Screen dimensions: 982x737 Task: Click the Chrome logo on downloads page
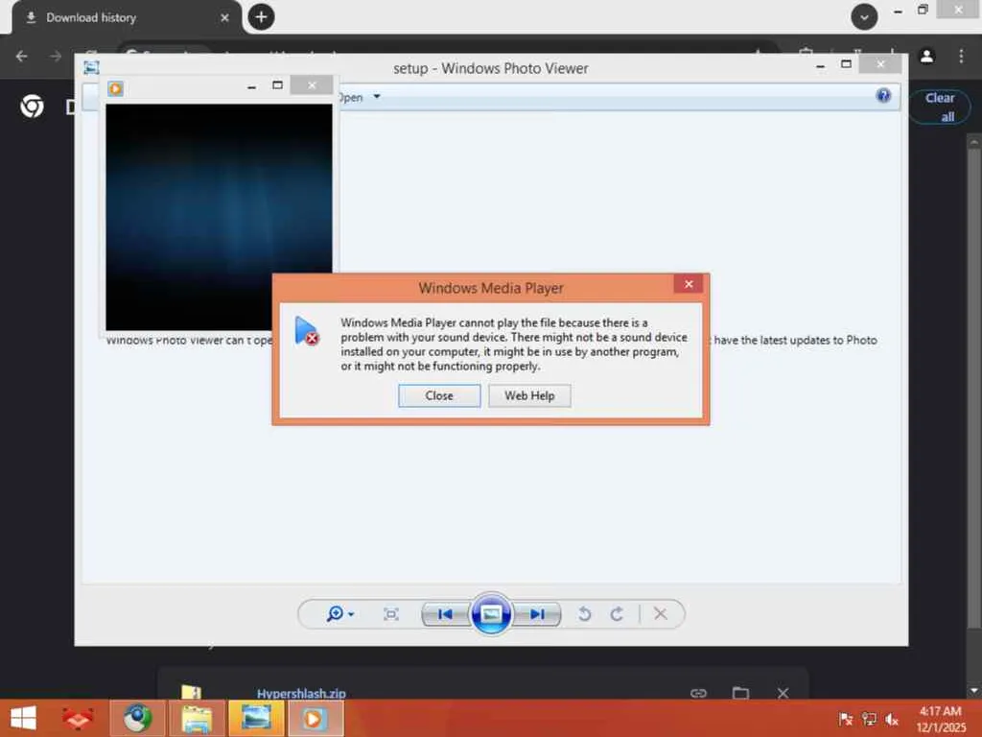point(32,106)
